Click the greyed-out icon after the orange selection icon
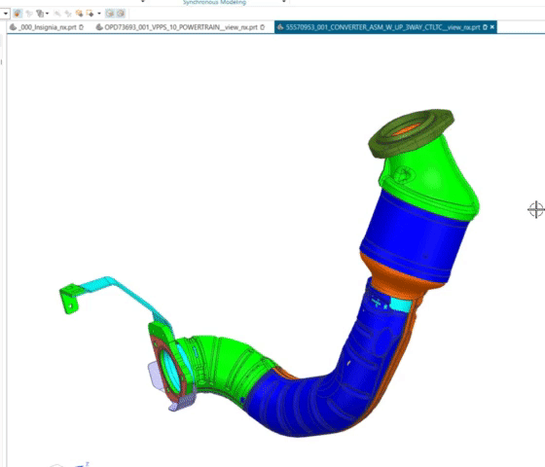545x467 pixels. click(x=29, y=14)
